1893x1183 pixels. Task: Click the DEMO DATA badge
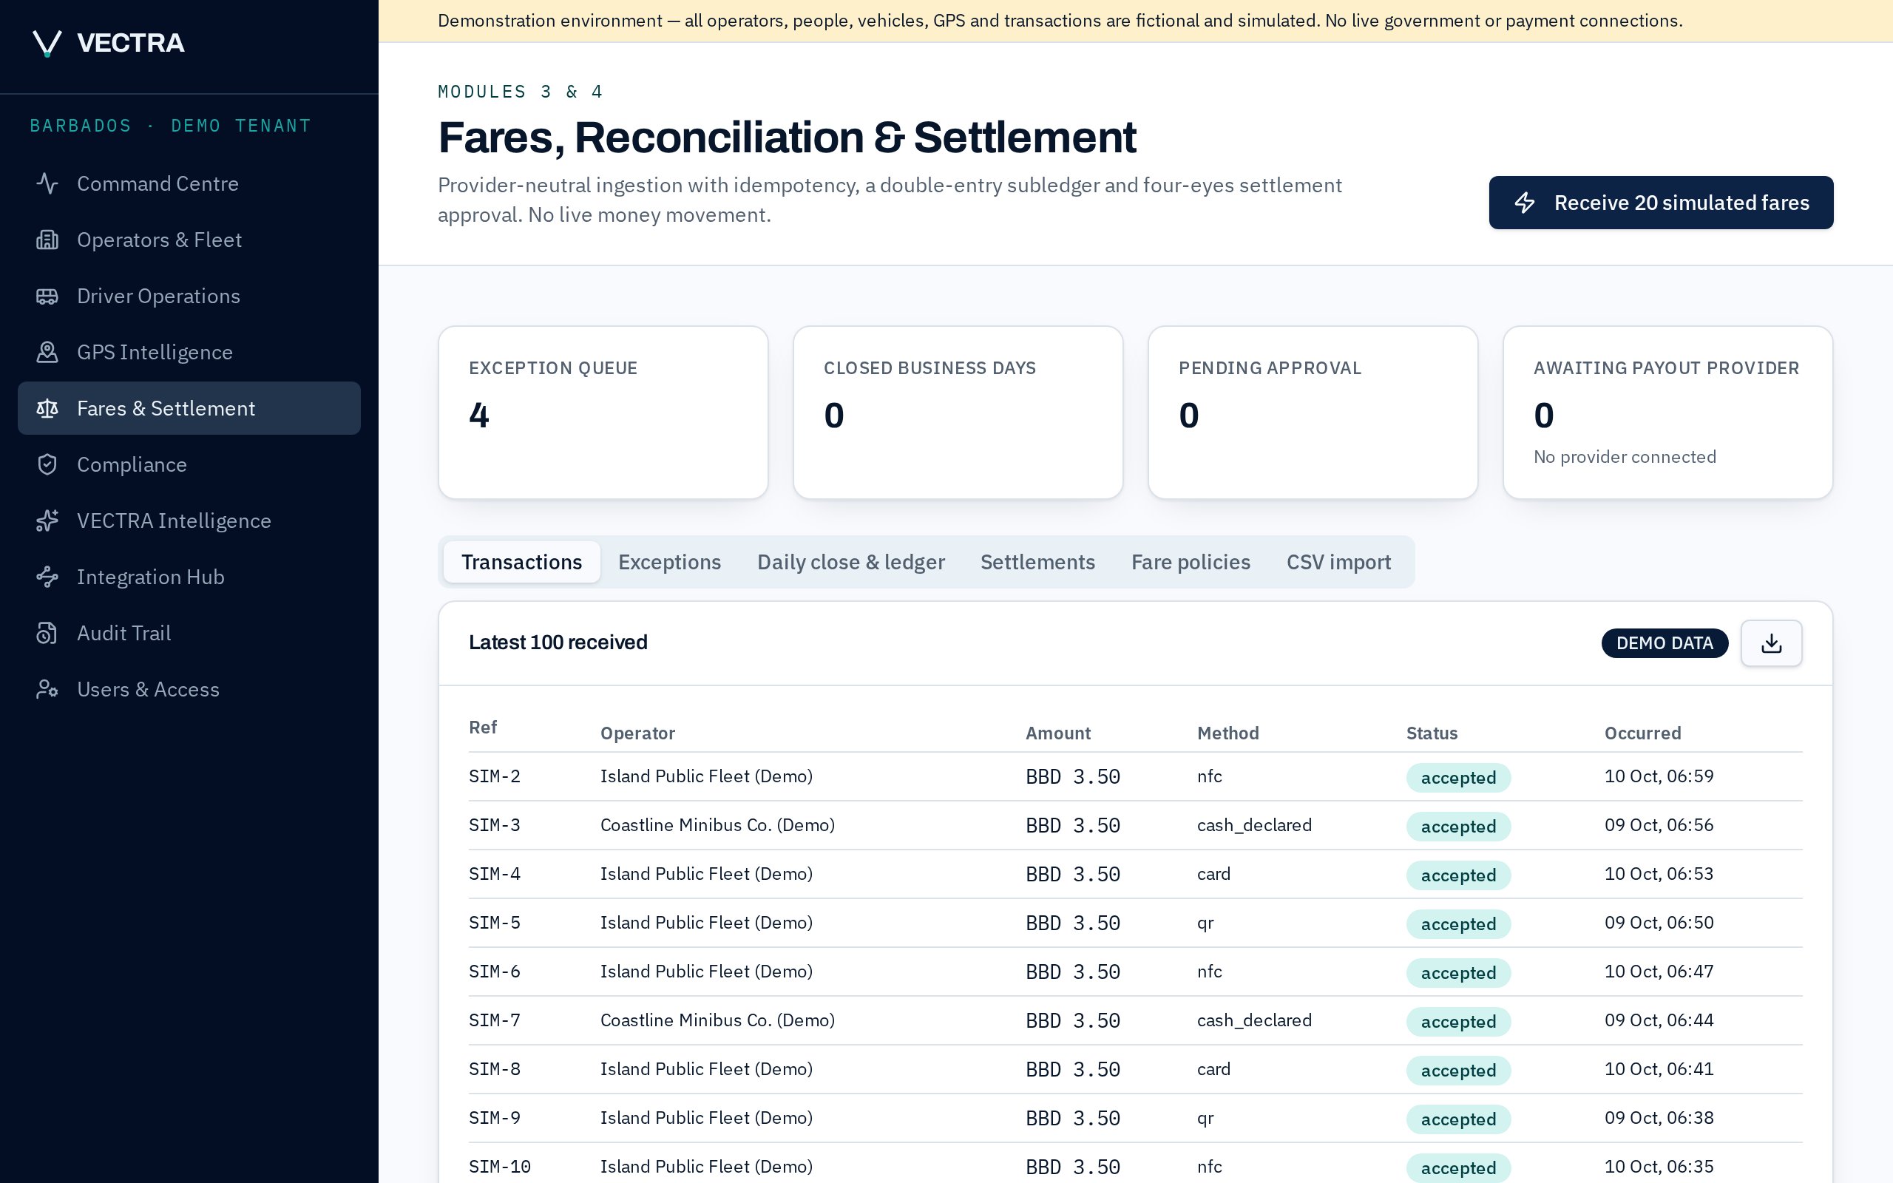1665,643
